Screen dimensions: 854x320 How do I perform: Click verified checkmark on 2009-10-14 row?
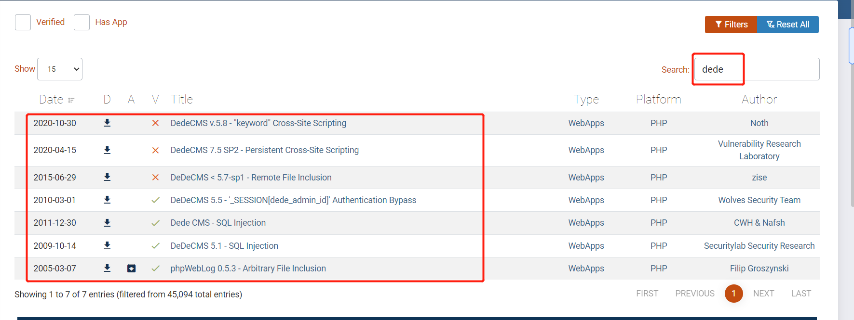155,246
